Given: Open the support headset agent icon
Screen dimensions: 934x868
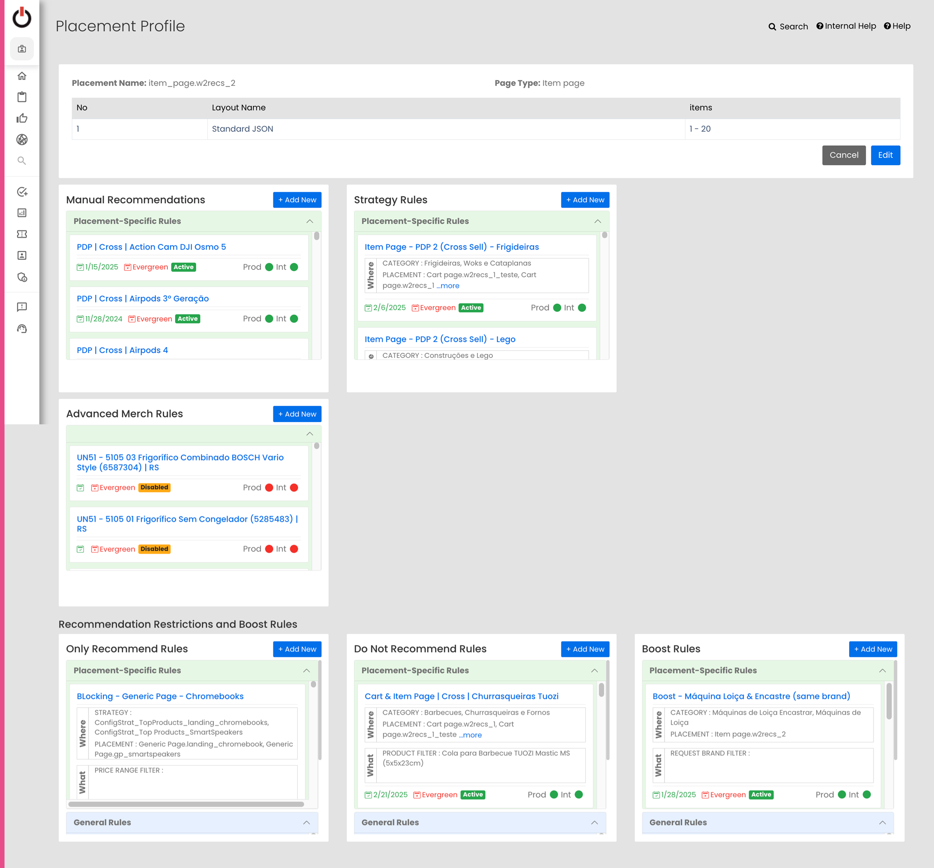Looking at the screenshot, I should pos(22,329).
